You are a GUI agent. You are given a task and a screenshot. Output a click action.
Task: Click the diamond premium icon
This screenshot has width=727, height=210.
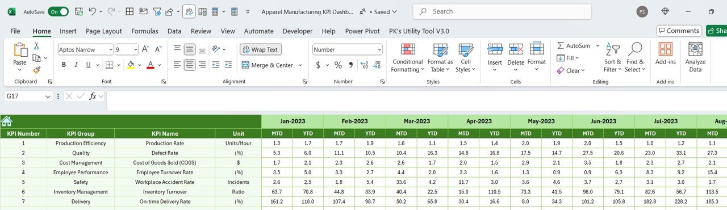point(665,11)
